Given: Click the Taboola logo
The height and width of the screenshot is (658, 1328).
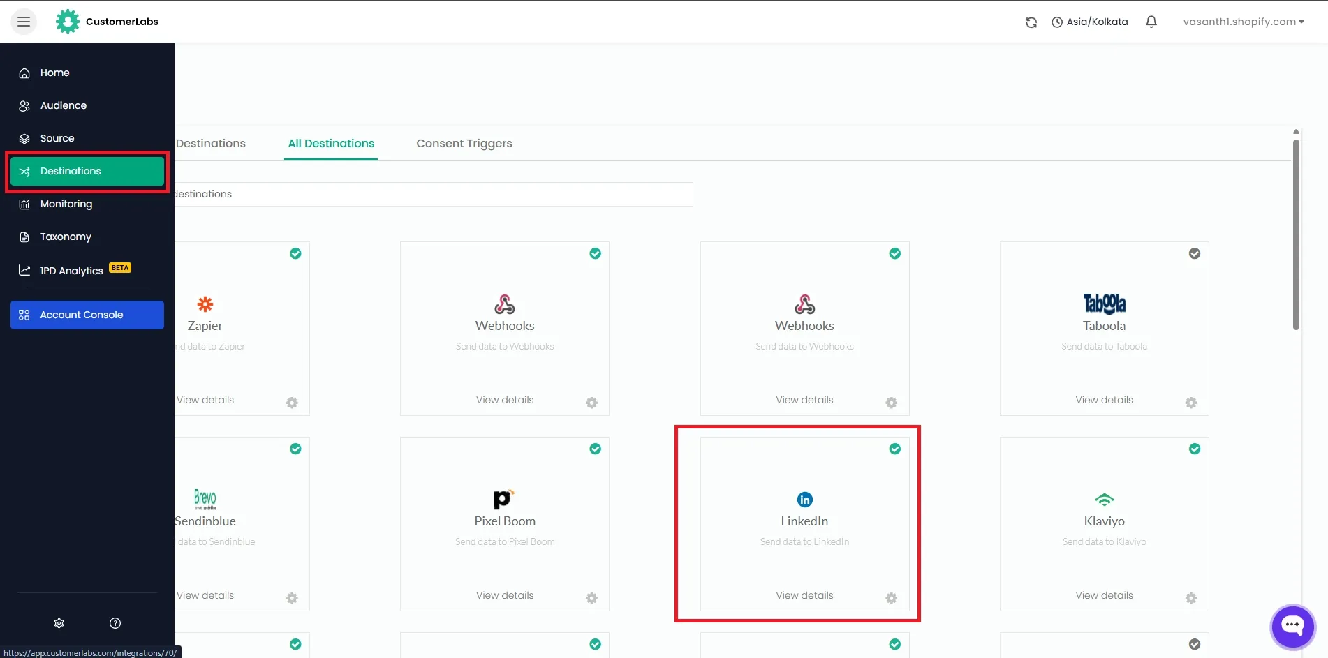Looking at the screenshot, I should pos(1105,304).
